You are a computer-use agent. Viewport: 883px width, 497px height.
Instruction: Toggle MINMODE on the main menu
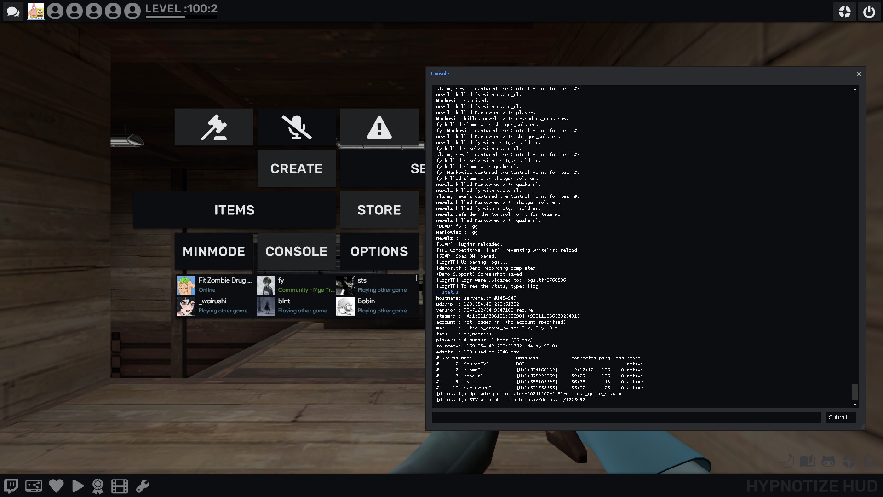[214, 251]
